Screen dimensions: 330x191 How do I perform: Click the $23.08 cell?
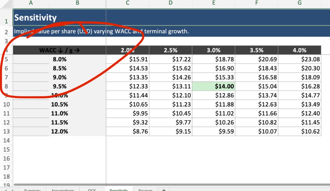[299, 59]
